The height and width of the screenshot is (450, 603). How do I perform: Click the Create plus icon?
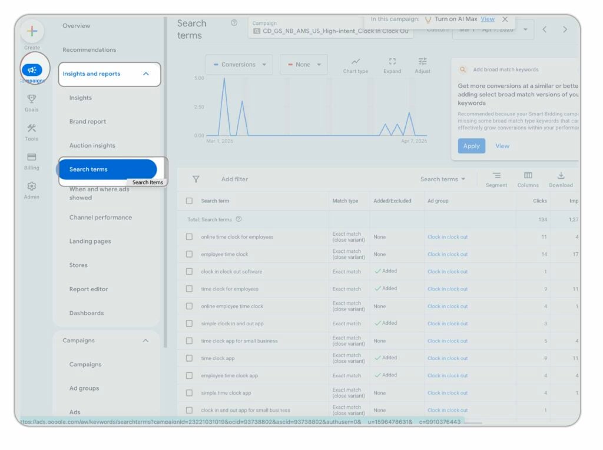[32, 31]
